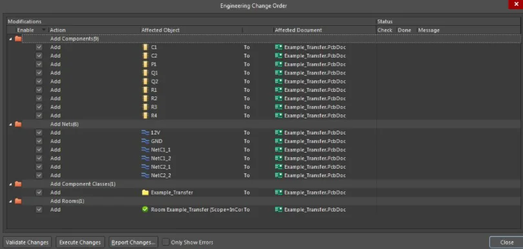Image resolution: width=523 pixels, height=249 pixels.
Task: Toggle the enable checkbox for P1
Action: point(39,65)
